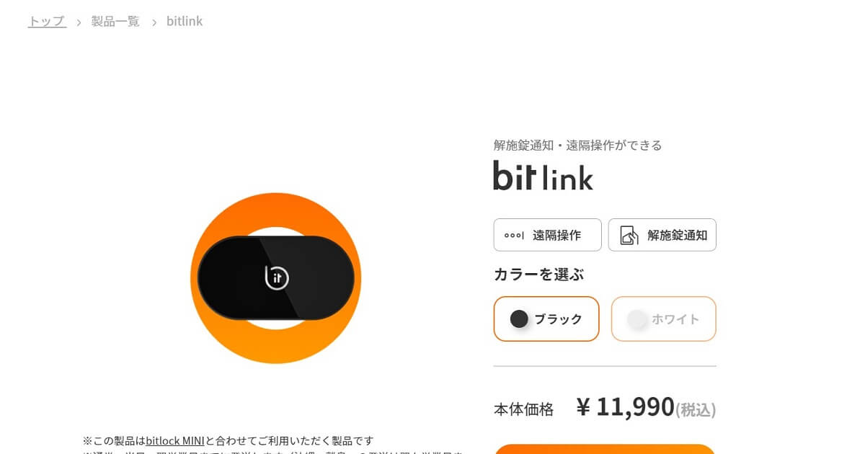Open the bitlock MINI link

tap(177, 440)
